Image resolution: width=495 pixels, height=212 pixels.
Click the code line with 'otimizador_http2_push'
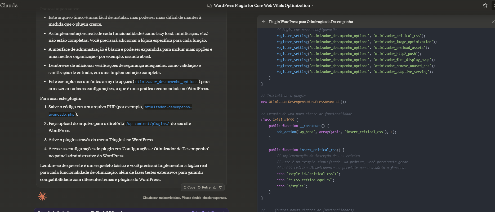point(349,54)
